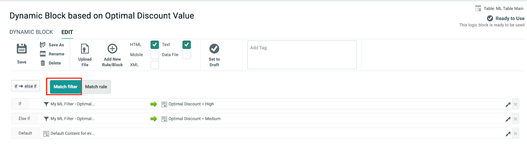
Task: Enable the Data File checkbox
Action: (186, 55)
